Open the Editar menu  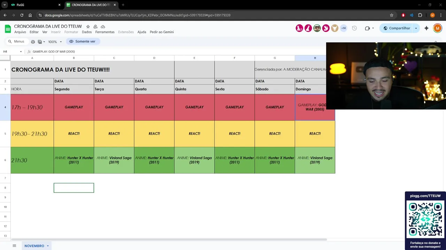click(x=34, y=32)
